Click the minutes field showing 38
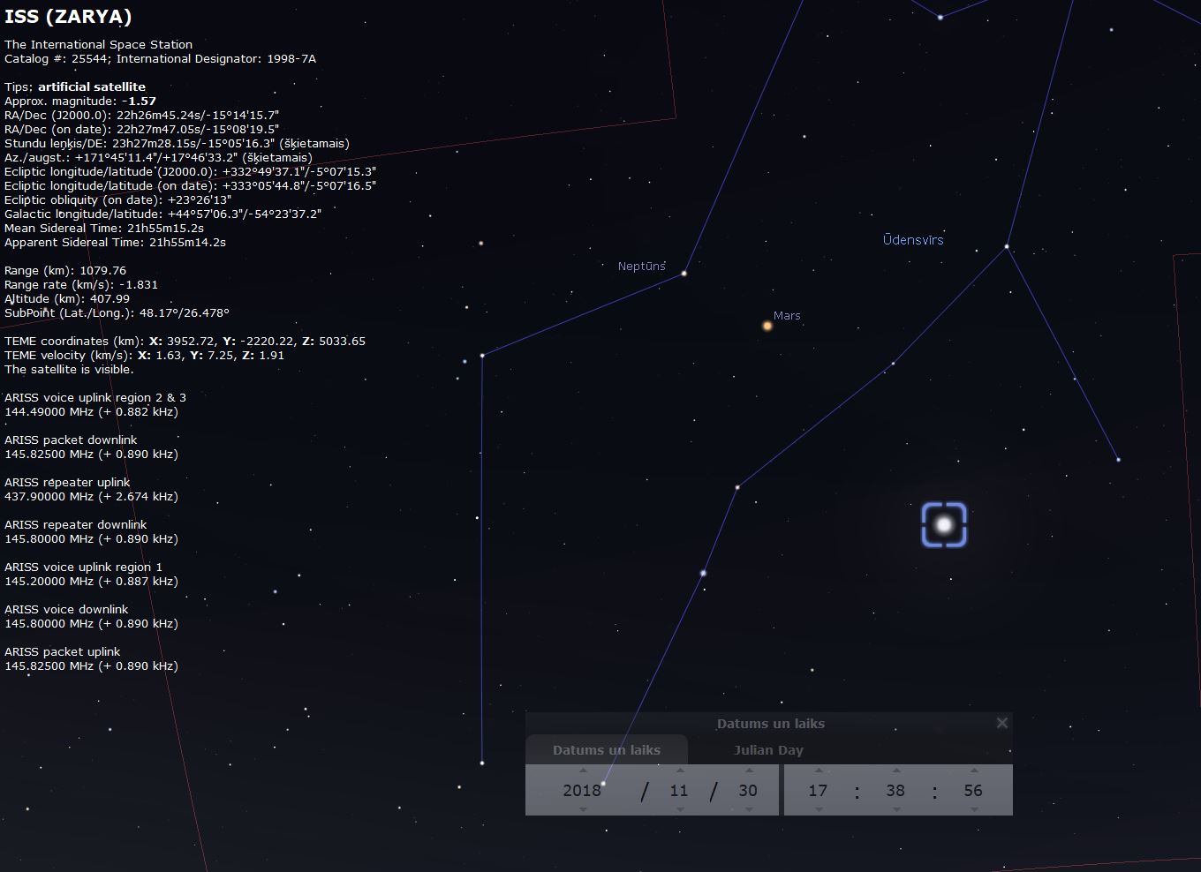 896,790
